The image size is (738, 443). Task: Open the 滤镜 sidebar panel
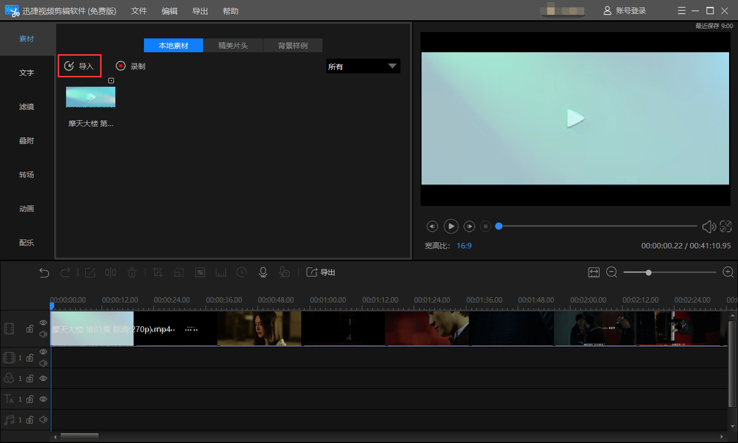tap(27, 107)
